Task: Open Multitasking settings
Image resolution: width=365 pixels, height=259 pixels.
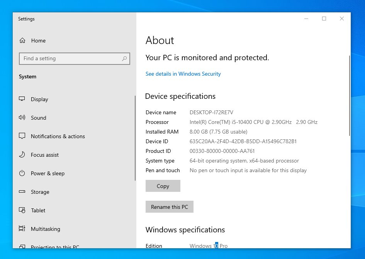Action: point(46,229)
